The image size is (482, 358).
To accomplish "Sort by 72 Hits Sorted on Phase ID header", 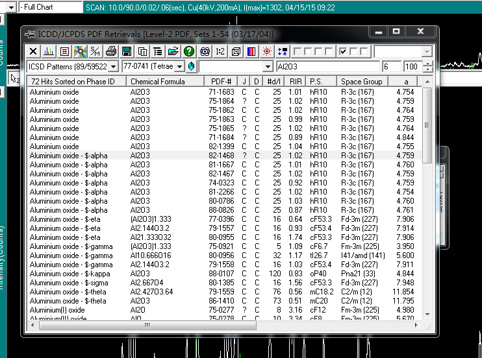I will [77, 81].
